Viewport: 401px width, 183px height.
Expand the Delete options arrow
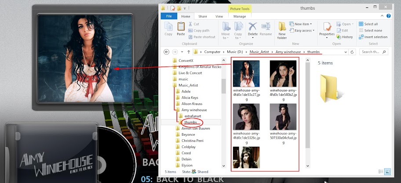coord(253,38)
